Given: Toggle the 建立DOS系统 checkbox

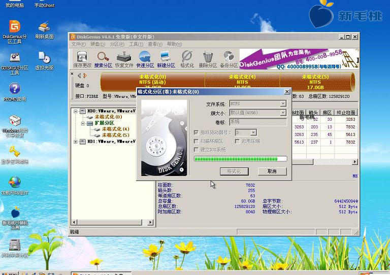Looking at the screenshot, I should 196,150.
